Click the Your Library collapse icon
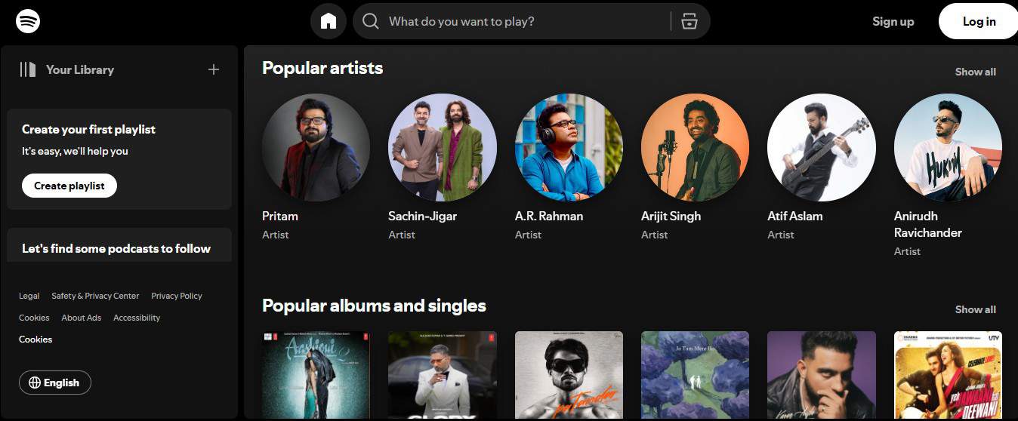This screenshot has width=1018, height=421. click(x=28, y=69)
